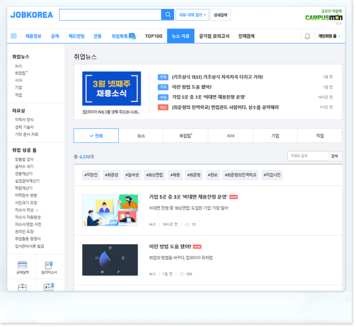
Task: Open sidebar tool 맞춤법 검사
Action: (24, 159)
